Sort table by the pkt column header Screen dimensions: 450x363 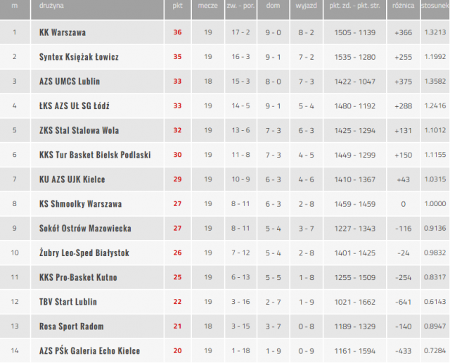177,6
